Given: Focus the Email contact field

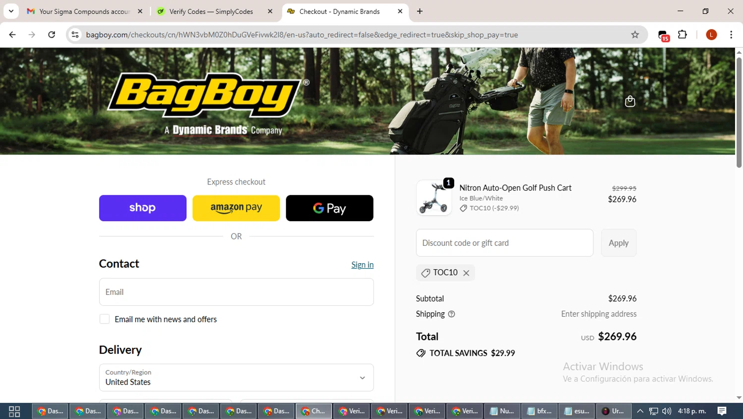Looking at the screenshot, I should (236, 292).
